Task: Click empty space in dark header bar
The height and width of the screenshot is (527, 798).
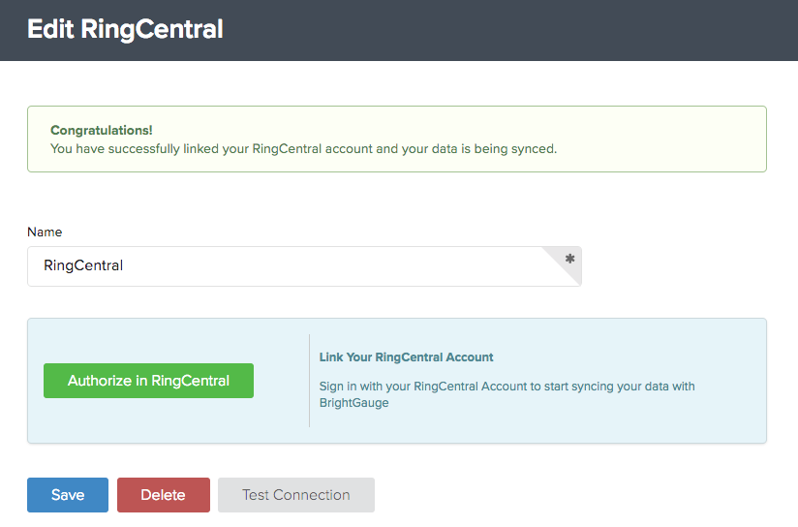Action: pyautogui.click(x=509, y=29)
